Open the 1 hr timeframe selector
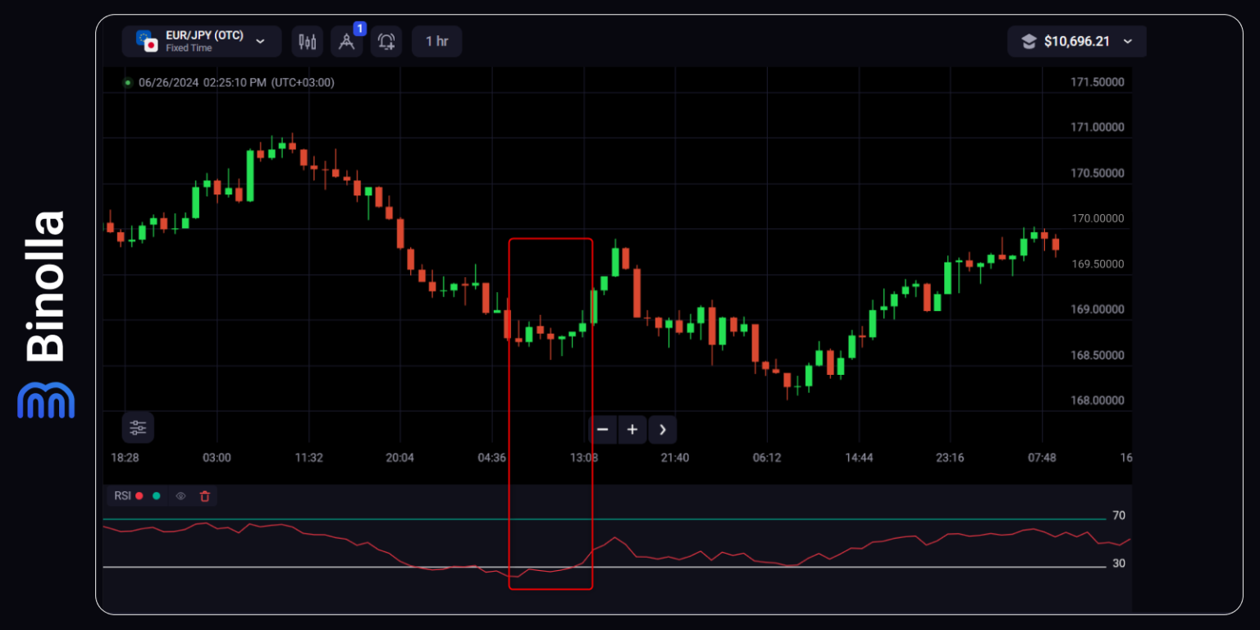1260x630 pixels. pos(437,41)
